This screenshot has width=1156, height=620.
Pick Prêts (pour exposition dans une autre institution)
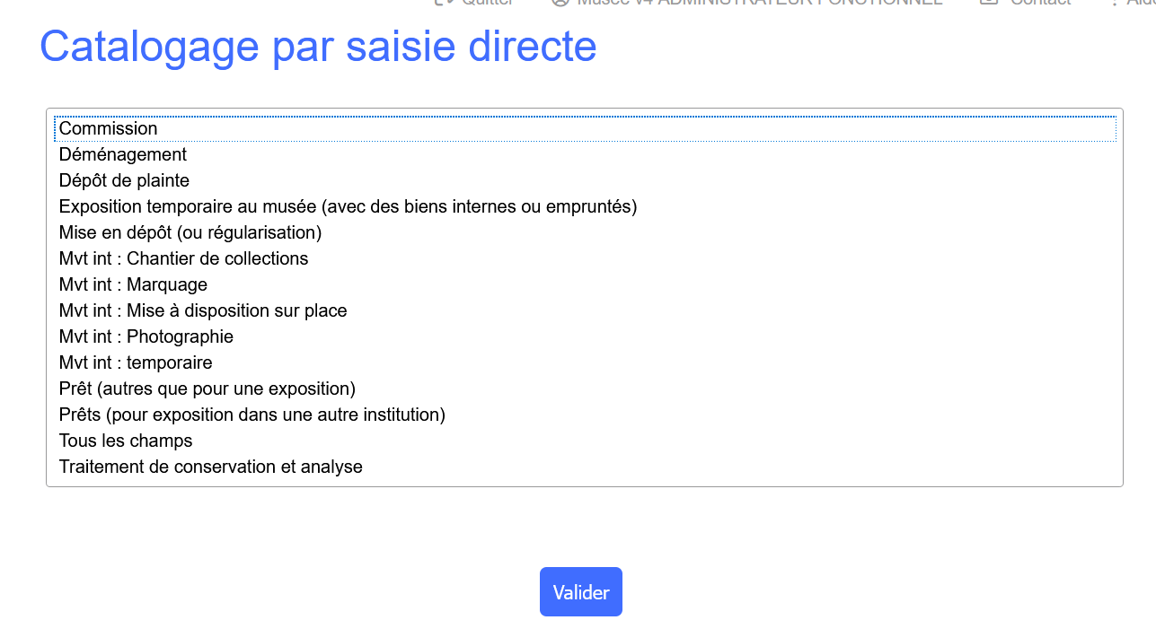point(252,415)
